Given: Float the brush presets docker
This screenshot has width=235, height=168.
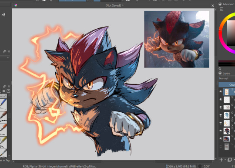Looking at the screenshot, I should [x=5, y=86].
